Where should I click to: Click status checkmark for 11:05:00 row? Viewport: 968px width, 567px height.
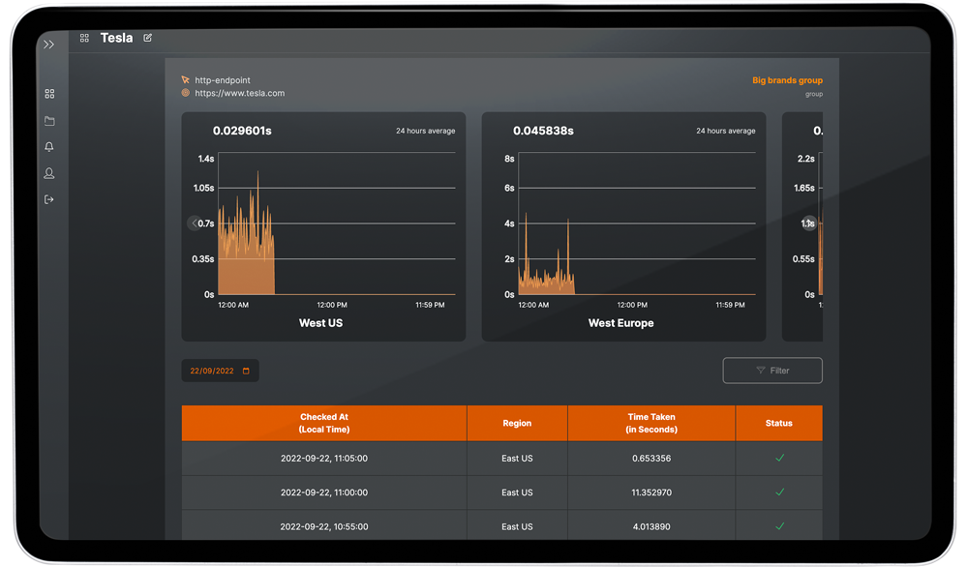click(779, 458)
